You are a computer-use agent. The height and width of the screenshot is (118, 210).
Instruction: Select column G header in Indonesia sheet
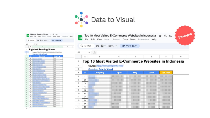[x=181, y=57]
